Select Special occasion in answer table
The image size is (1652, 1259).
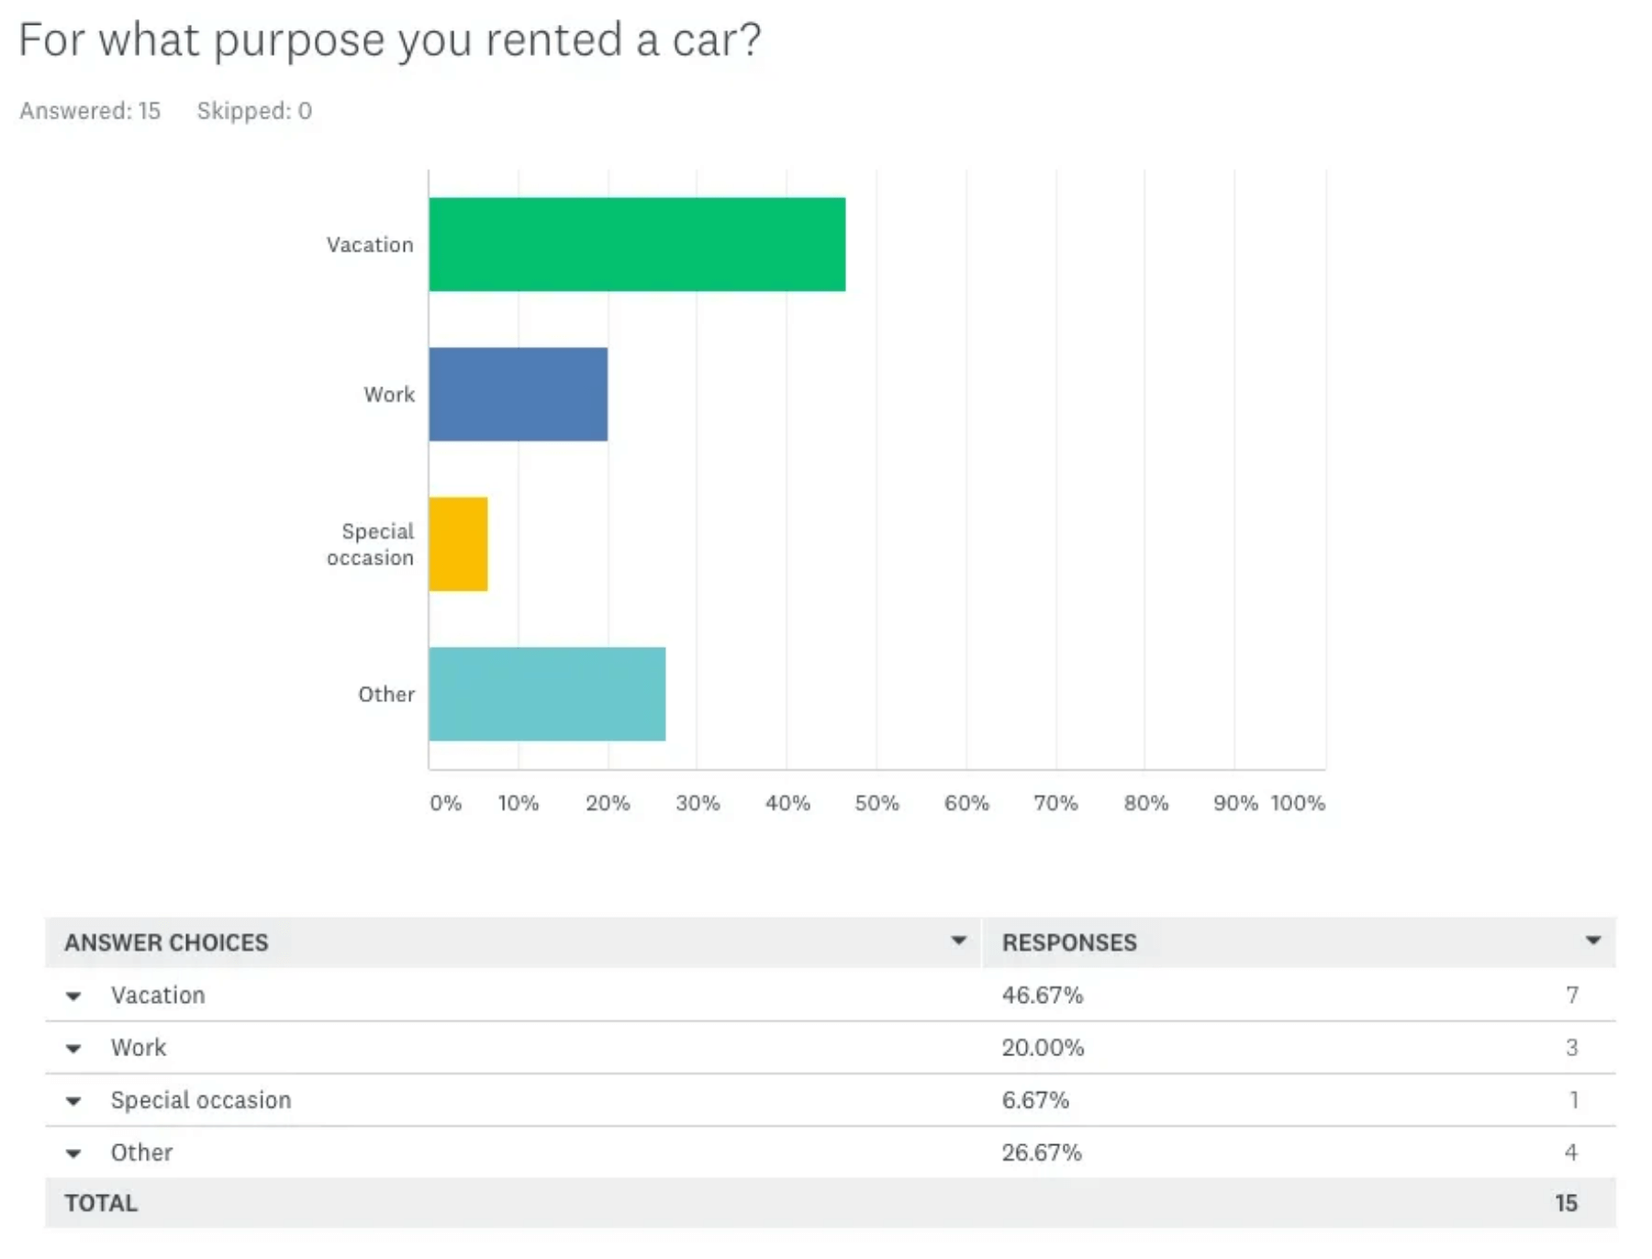pos(201,1099)
